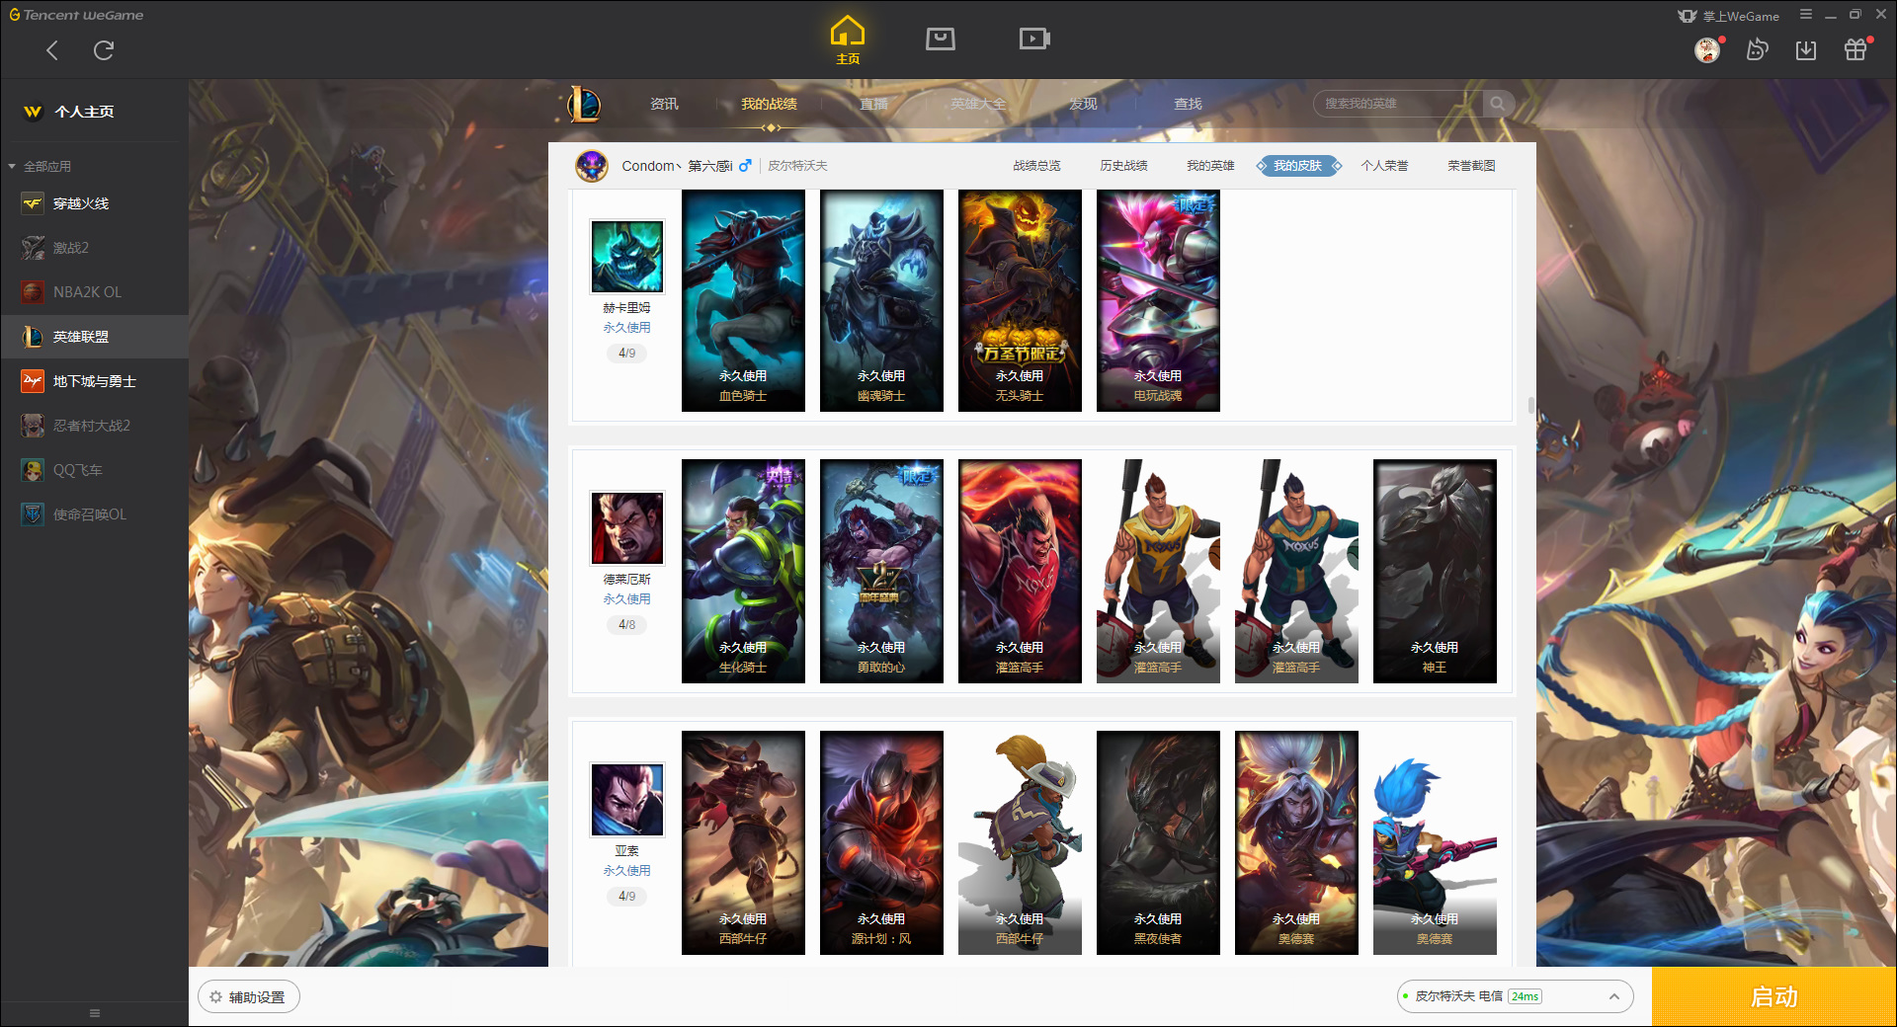
Task: Select 穿越火线 game in sidebar
Action: pyautogui.click(x=94, y=203)
